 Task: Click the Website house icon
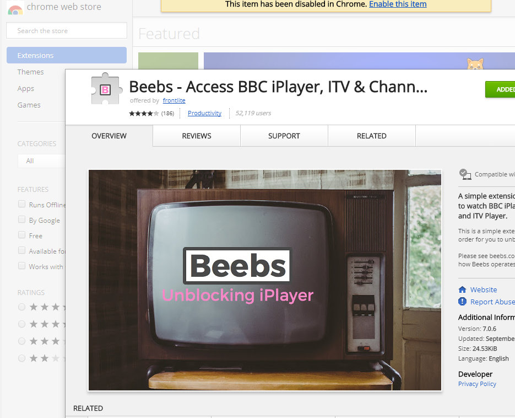462,290
